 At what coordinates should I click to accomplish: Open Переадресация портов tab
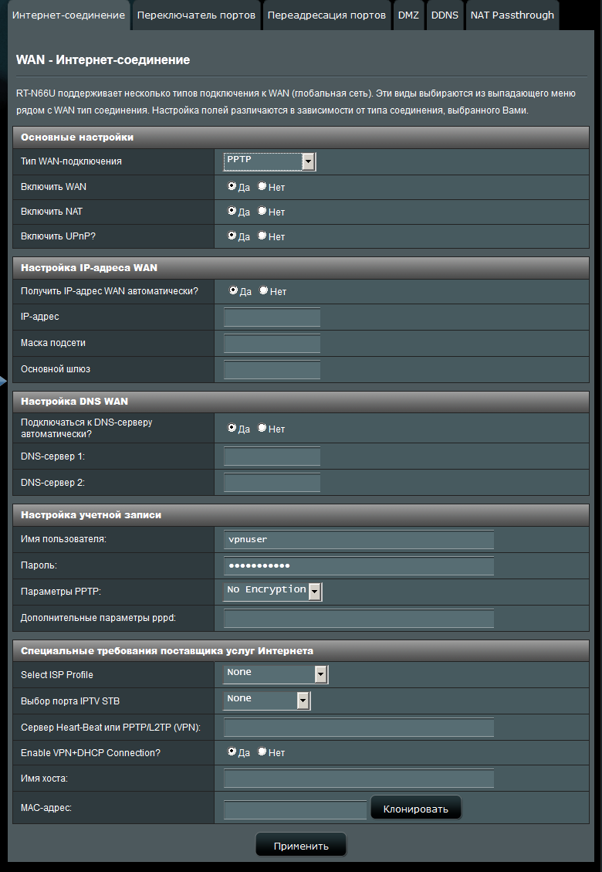pyautogui.click(x=326, y=15)
